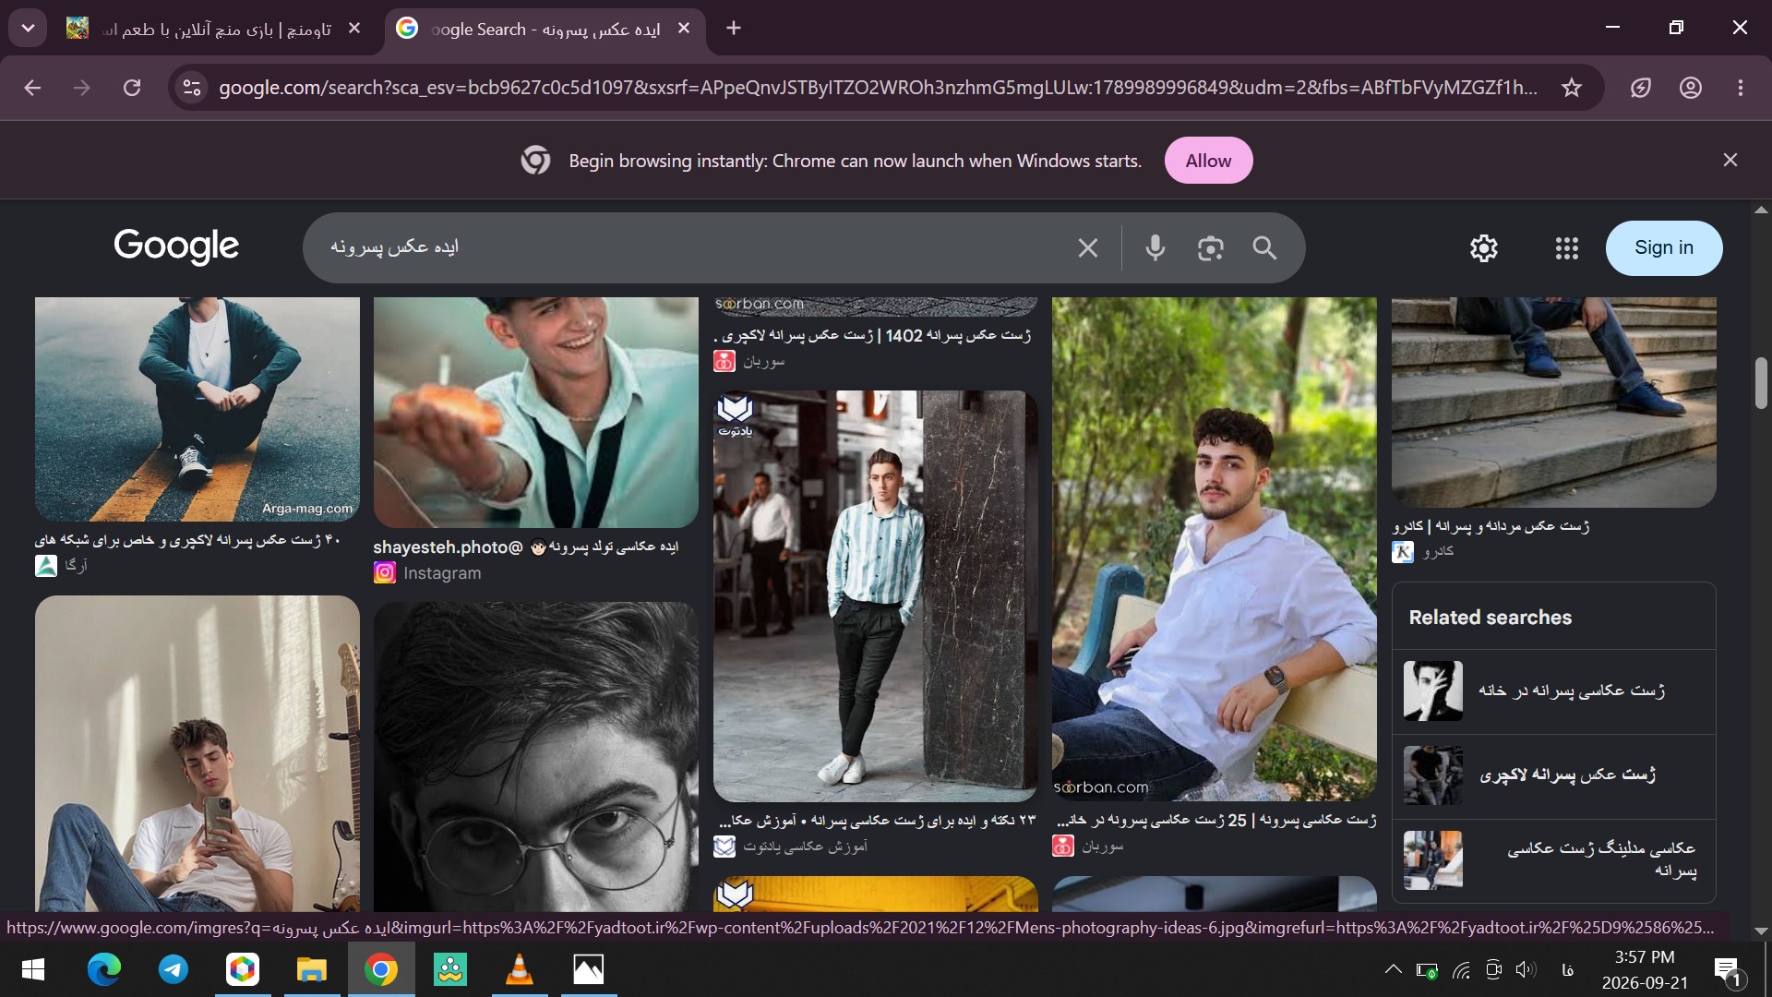Reload the current page

(132, 88)
